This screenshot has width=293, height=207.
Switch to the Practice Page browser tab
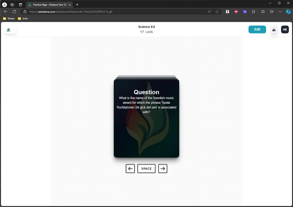[49, 5]
